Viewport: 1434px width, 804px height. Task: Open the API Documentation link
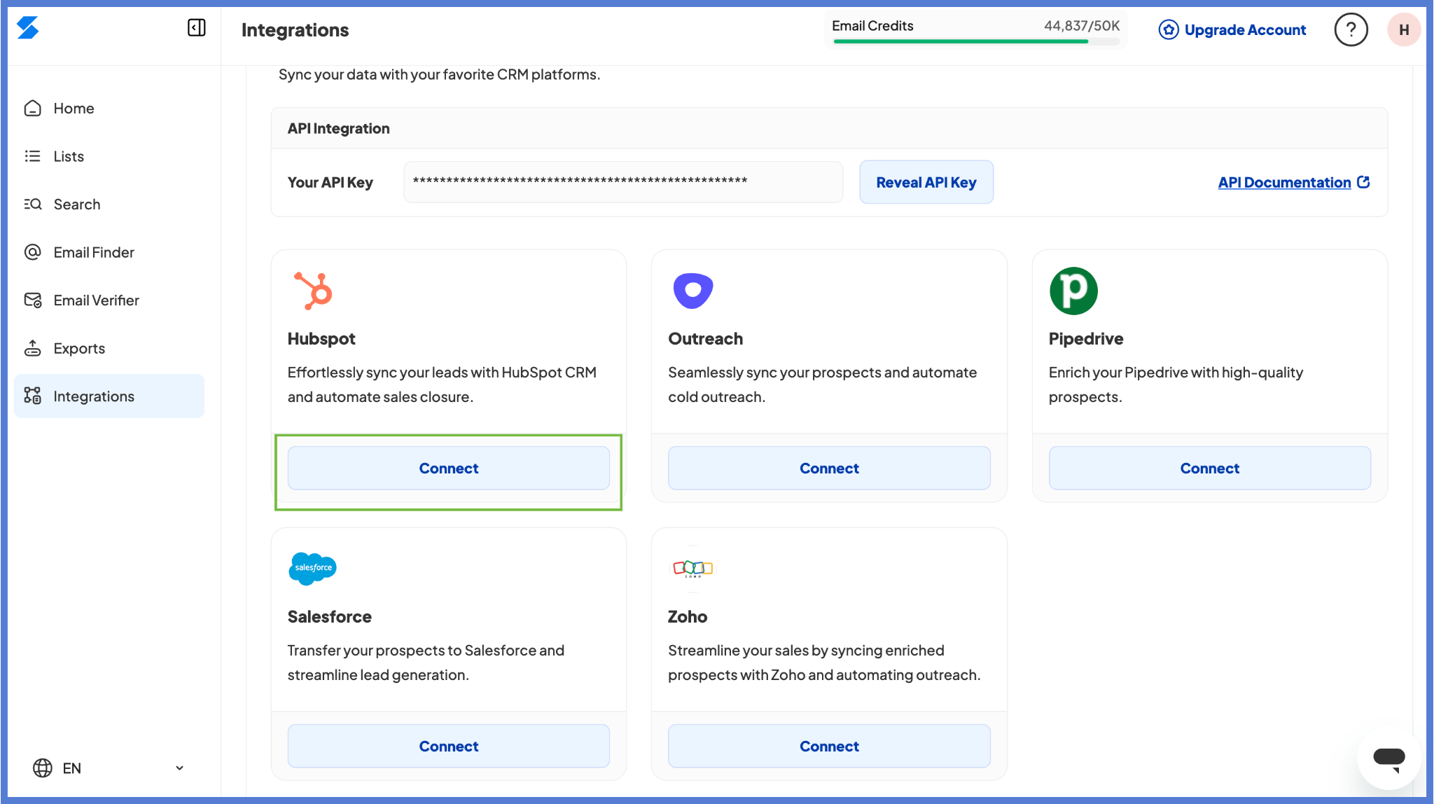(1284, 182)
